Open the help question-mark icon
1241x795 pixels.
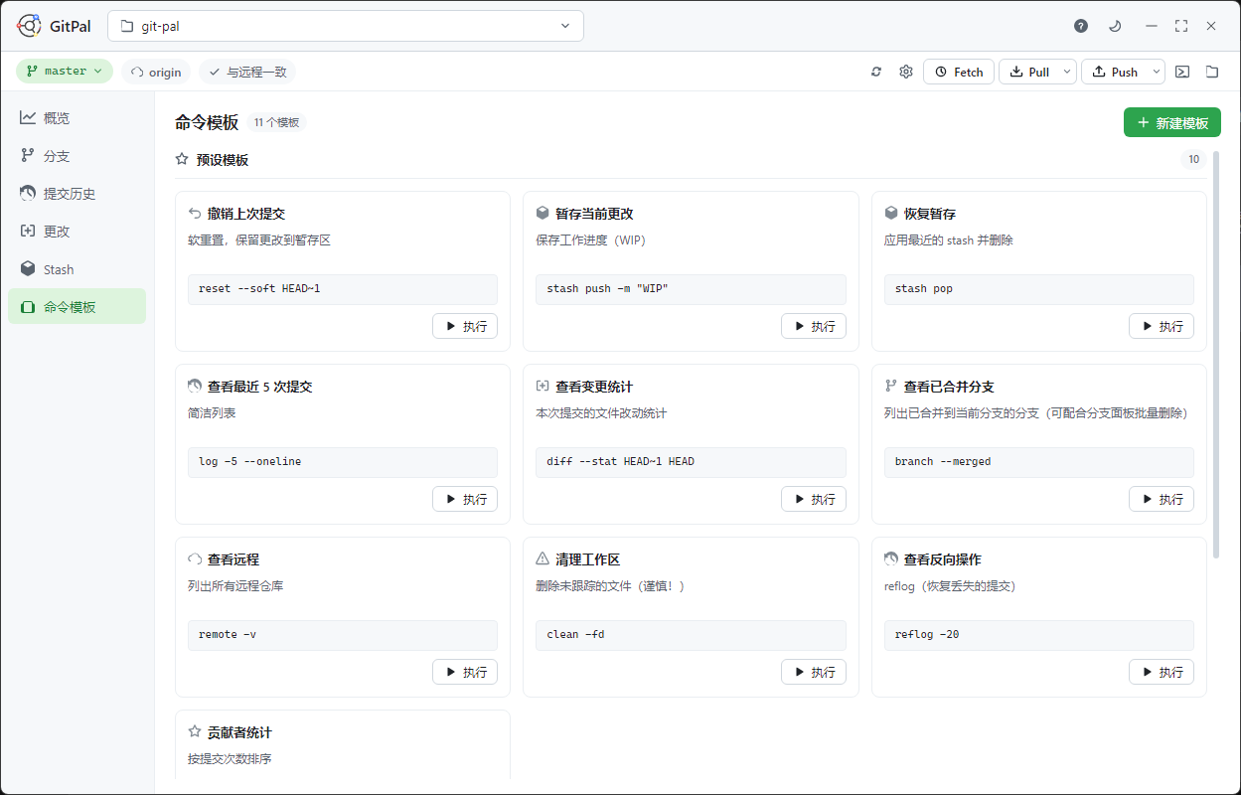pyautogui.click(x=1081, y=26)
